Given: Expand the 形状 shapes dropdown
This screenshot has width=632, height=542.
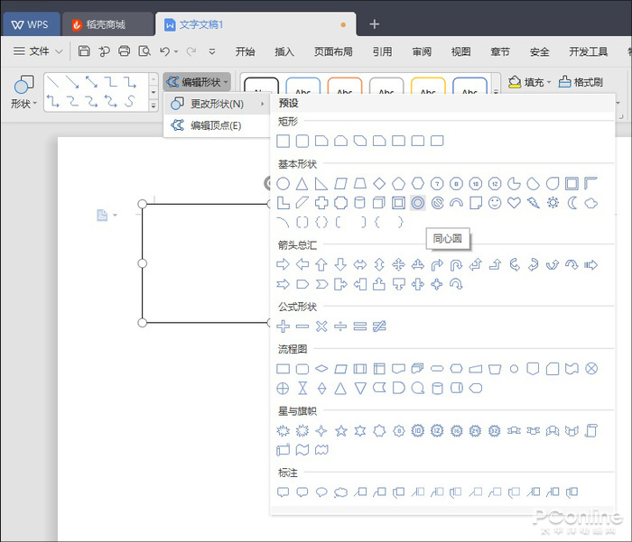Looking at the screenshot, I should (x=24, y=104).
